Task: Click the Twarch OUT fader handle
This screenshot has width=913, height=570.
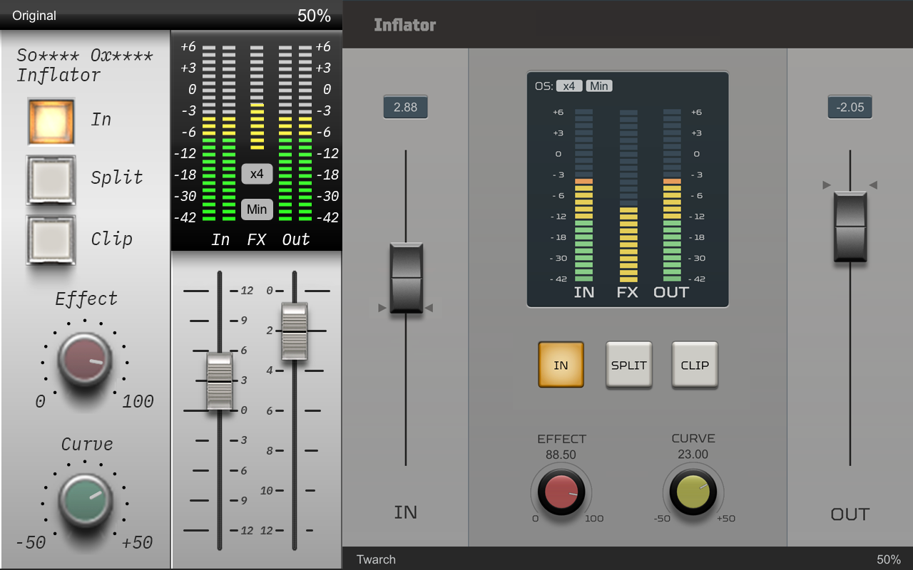Action: 850,227
